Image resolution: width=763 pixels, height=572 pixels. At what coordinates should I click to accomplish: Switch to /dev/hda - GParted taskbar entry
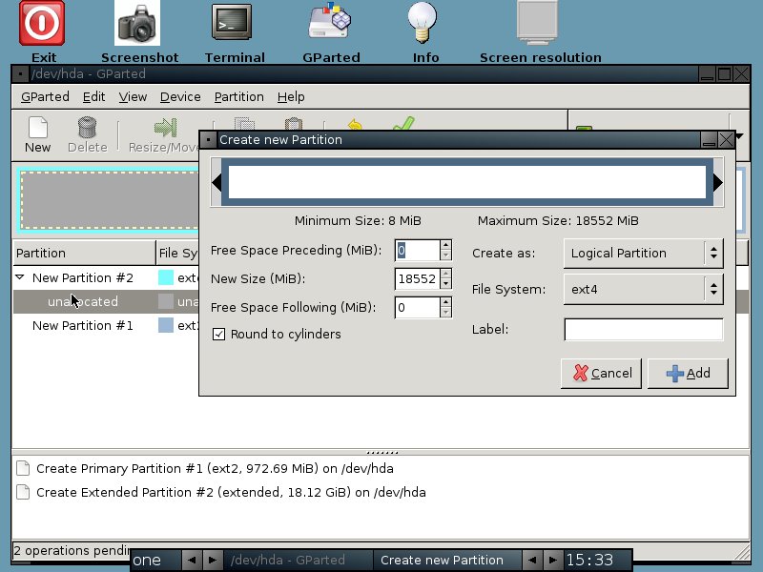pos(298,561)
